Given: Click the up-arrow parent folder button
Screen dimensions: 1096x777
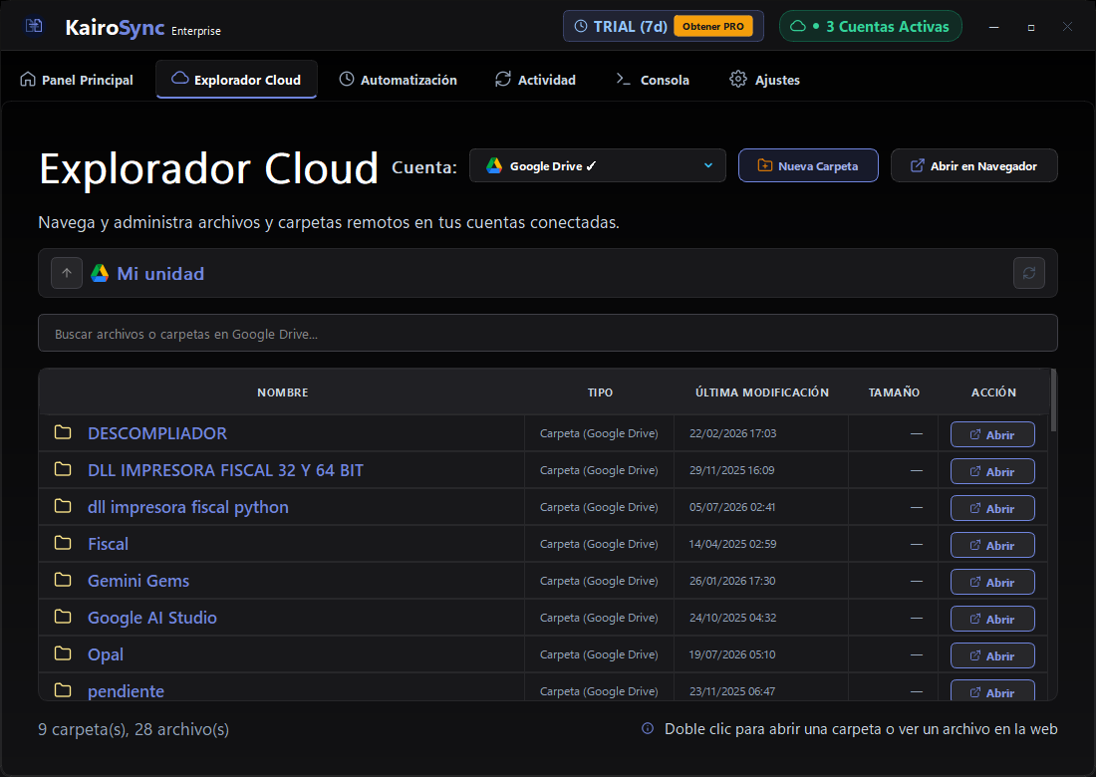Looking at the screenshot, I should point(67,273).
